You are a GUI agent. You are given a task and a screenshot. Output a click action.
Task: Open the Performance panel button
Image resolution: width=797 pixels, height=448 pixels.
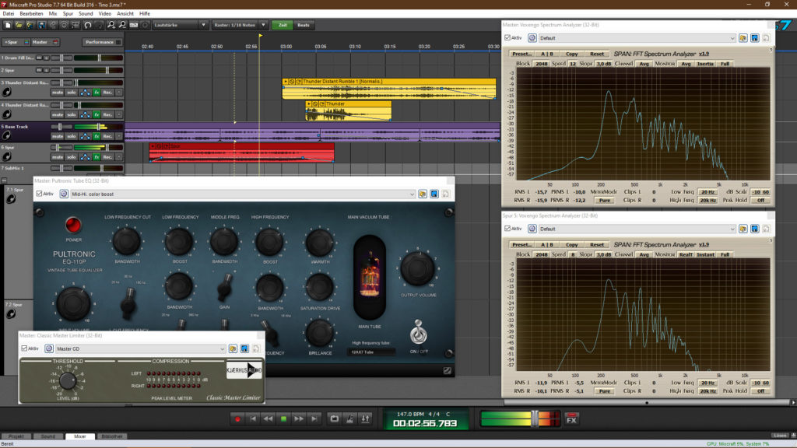102,42
